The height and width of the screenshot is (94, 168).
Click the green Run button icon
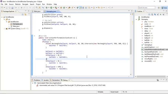[x=51, y=8]
